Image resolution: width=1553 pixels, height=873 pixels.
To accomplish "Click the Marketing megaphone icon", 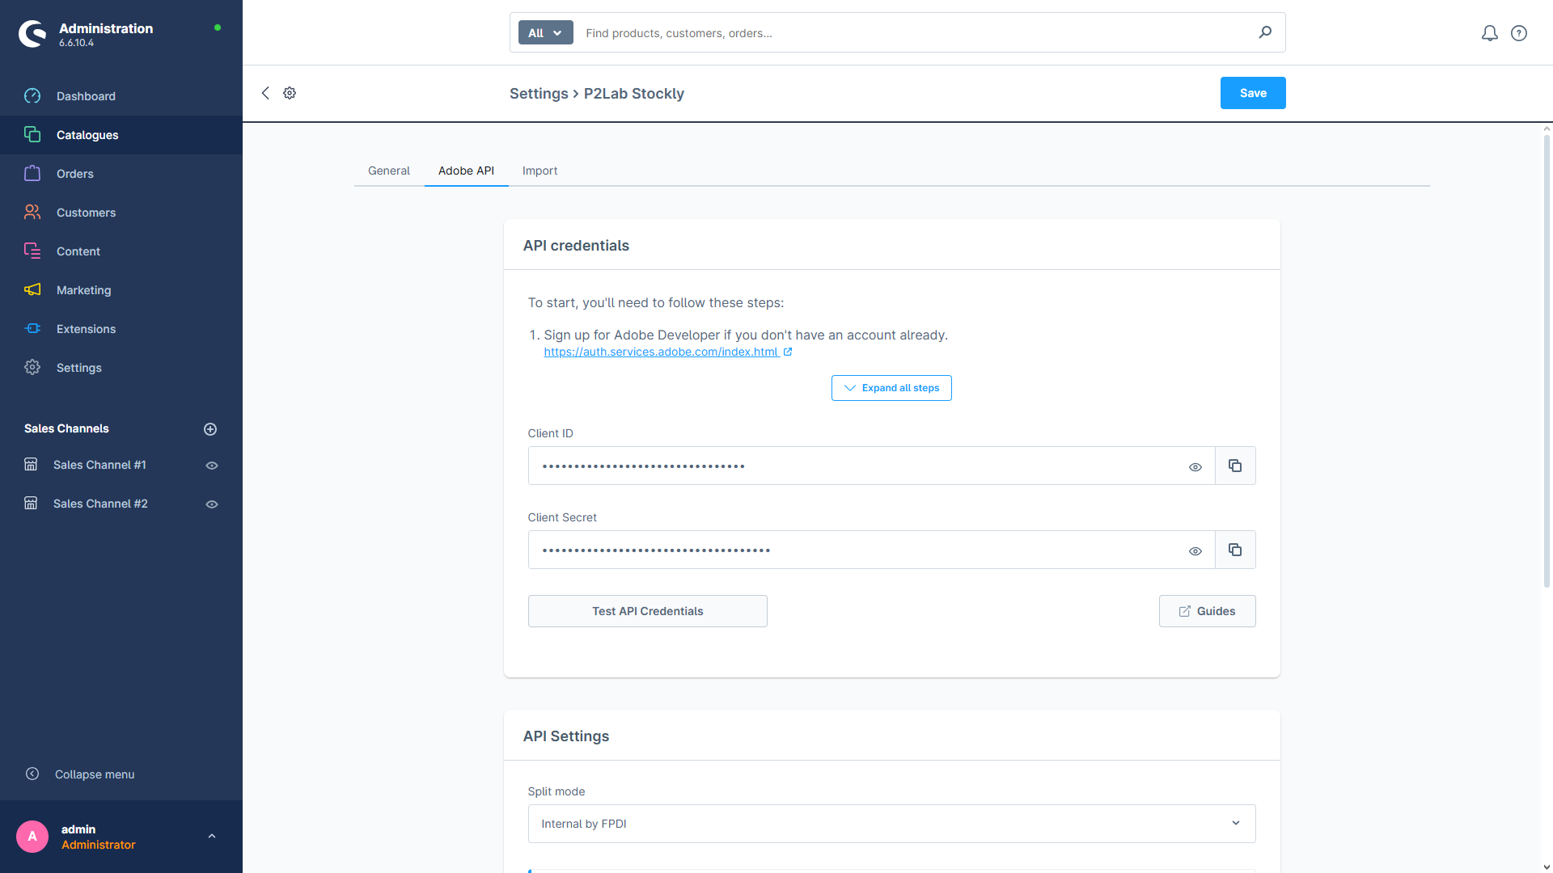I will [32, 290].
